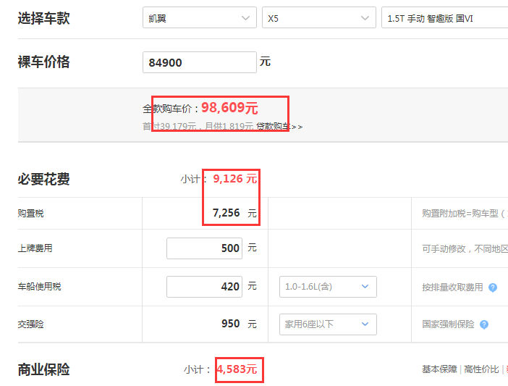
Task: Select the 基本保障 insurance plan
Action: [x=439, y=369]
